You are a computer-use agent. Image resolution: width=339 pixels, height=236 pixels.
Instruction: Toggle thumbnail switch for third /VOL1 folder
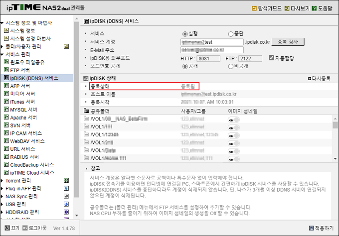coord(234,135)
